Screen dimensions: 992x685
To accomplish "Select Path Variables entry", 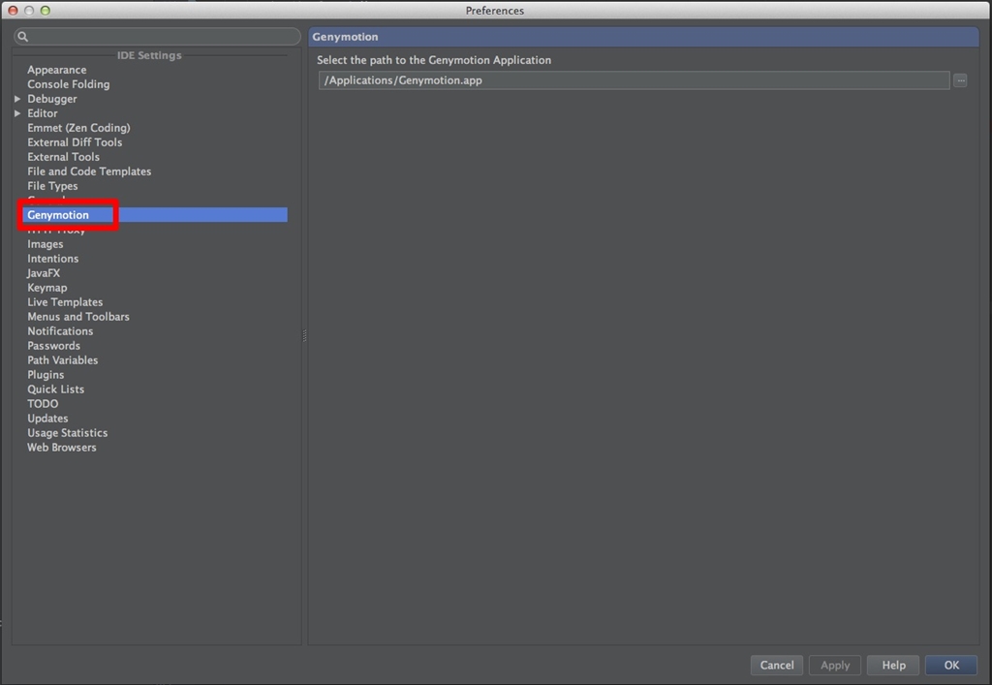I will (x=63, y=360).
